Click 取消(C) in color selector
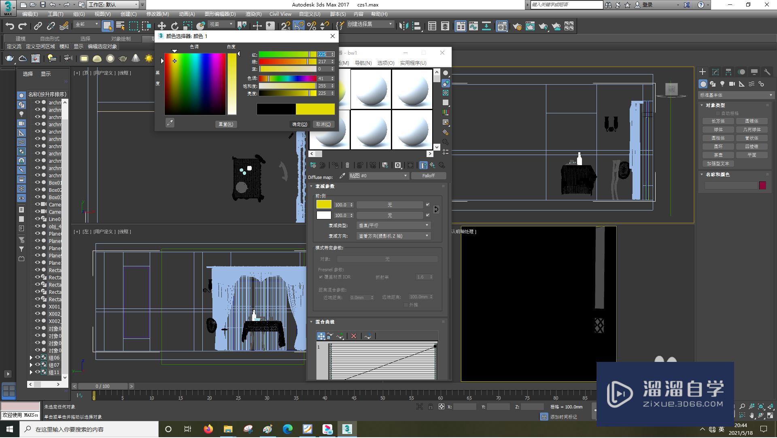777x438 pixels. (x=323, y=124)
